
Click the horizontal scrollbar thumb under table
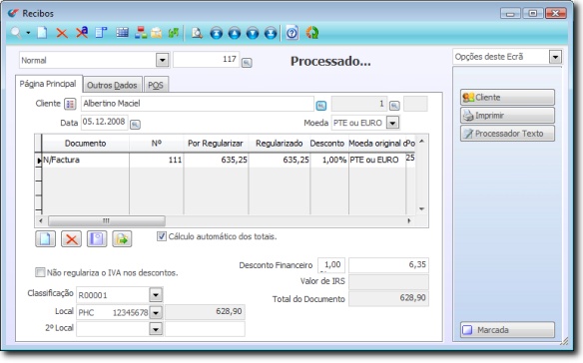(107, 220)
